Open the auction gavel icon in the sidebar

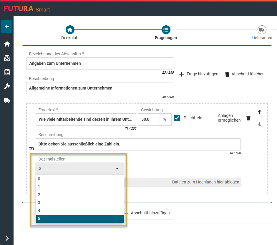tap(7, 86)
